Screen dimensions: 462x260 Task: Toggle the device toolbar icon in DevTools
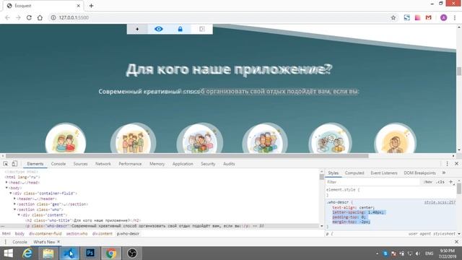click(x=14, y=164)
